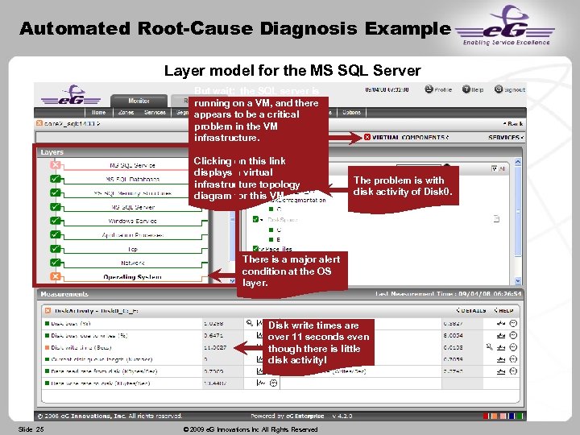This screenshot has width=580, height=435.
Task: Click the red legend swatch in footer
Action: (x=486, y=416)
